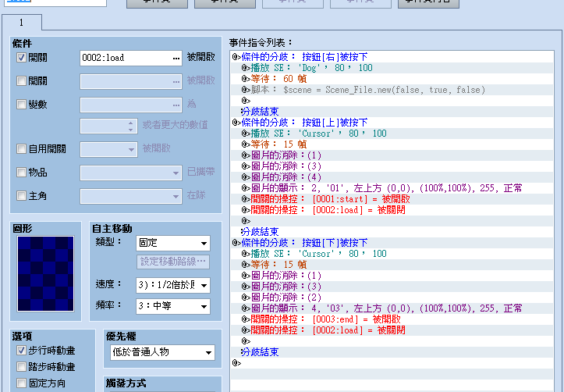Select 開關的操控 [0003:end] = 被開啟 line

[392, 319]
